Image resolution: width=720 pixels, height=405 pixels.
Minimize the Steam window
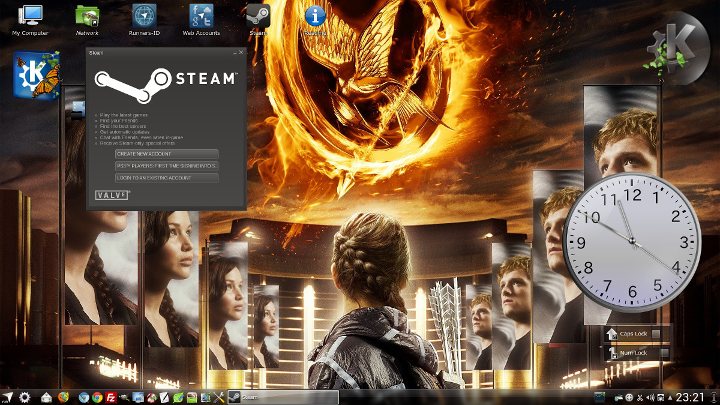[235, 53]
